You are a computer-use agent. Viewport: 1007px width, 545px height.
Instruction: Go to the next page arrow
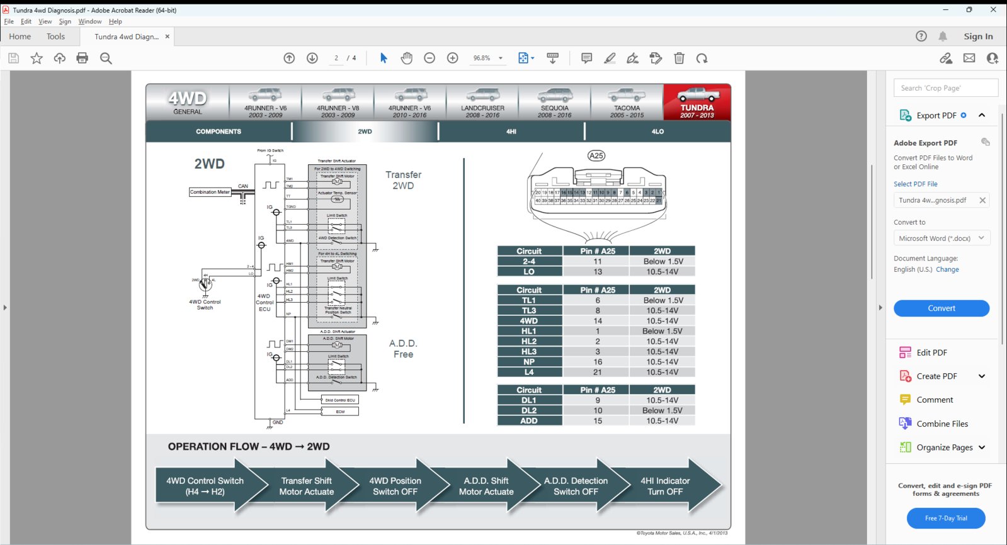(x=312, y=59)
